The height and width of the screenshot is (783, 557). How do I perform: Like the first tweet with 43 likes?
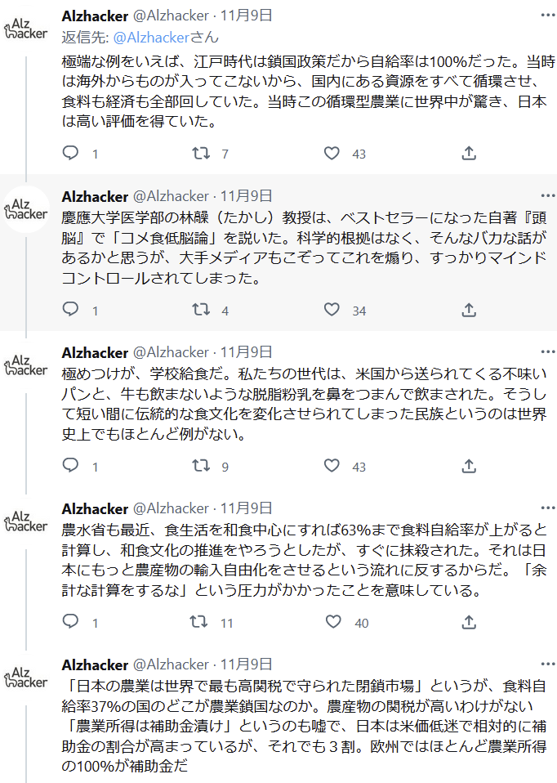332,153
